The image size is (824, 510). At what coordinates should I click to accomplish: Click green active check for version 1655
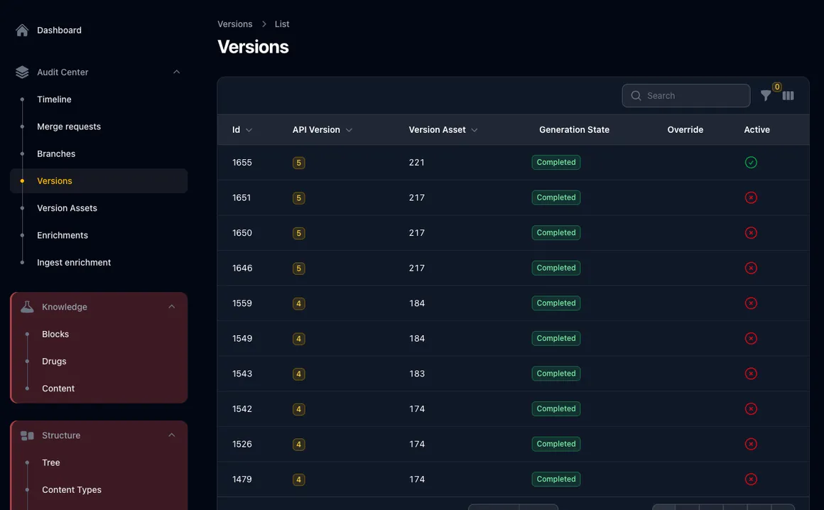point(751,162)
